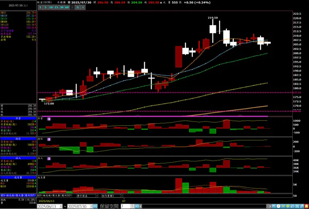
Task: Open the purple settings icon in the investment-trust (投信) panel
Action: coord(49,139)
